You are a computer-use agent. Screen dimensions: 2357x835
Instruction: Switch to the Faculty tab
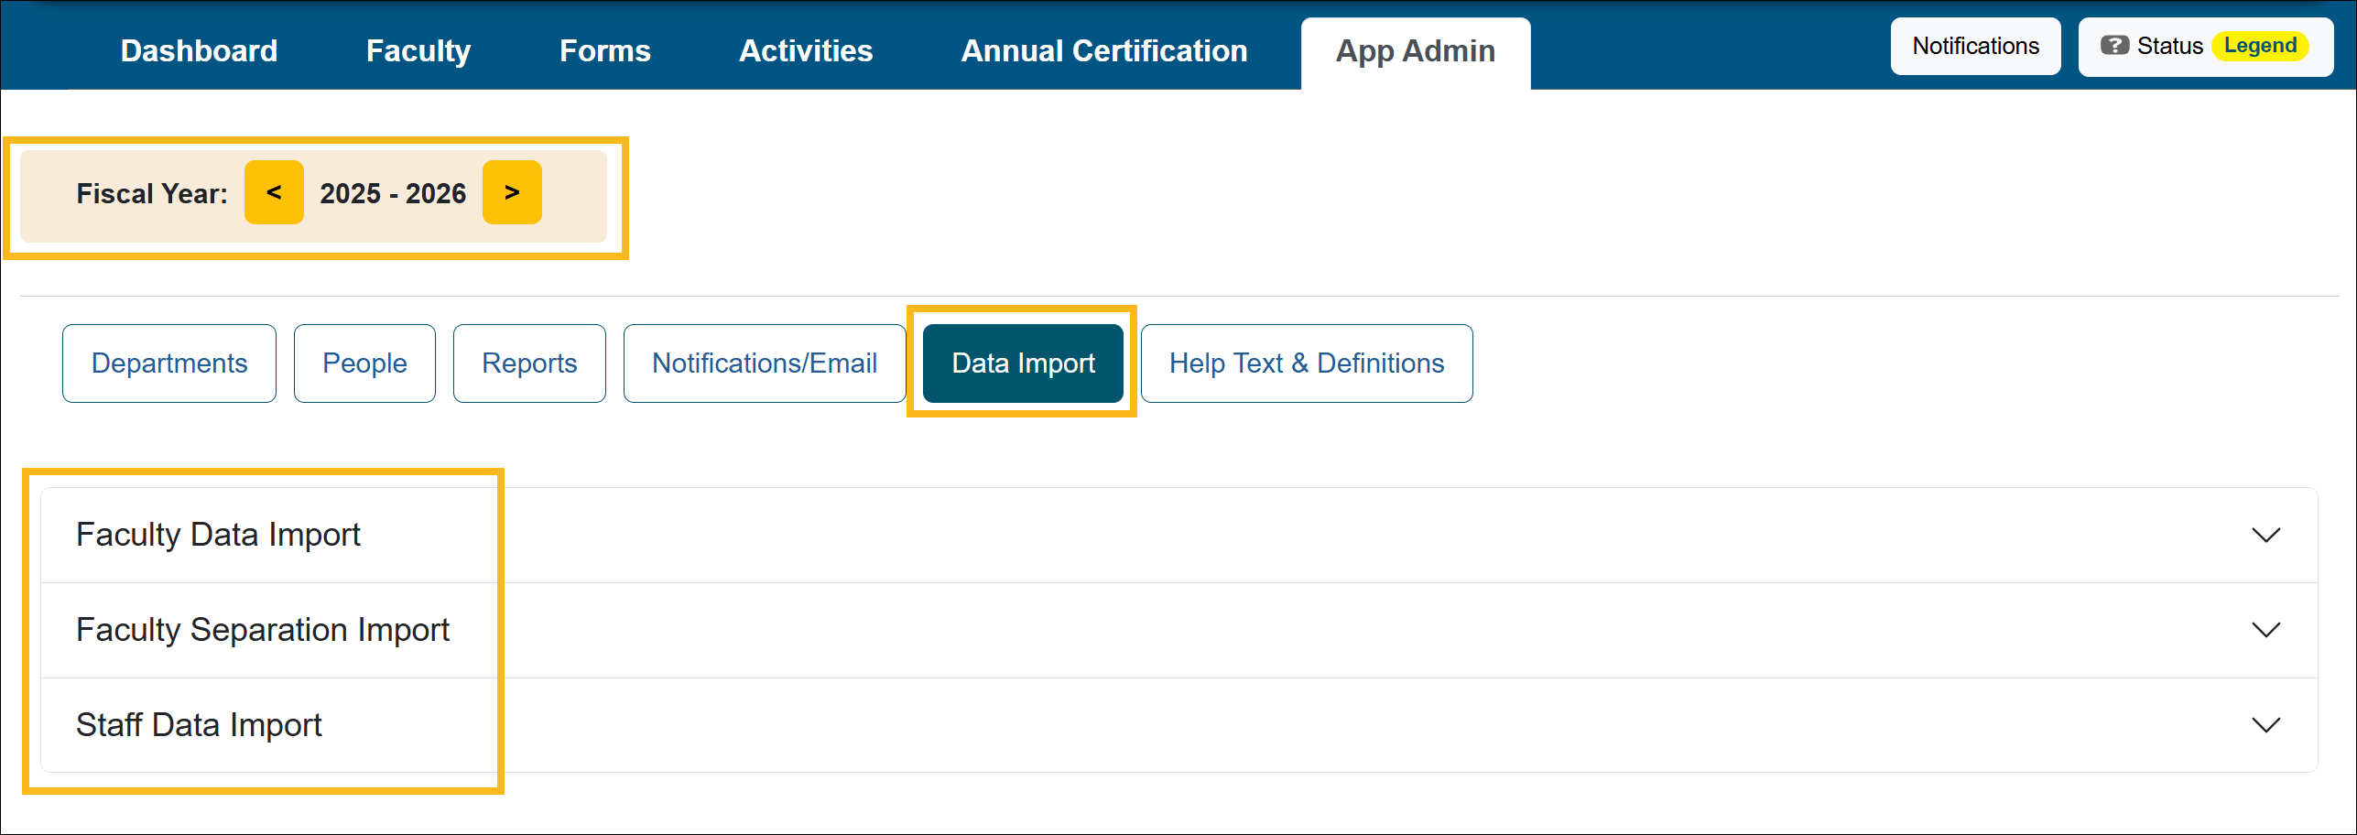pos(418,50)
